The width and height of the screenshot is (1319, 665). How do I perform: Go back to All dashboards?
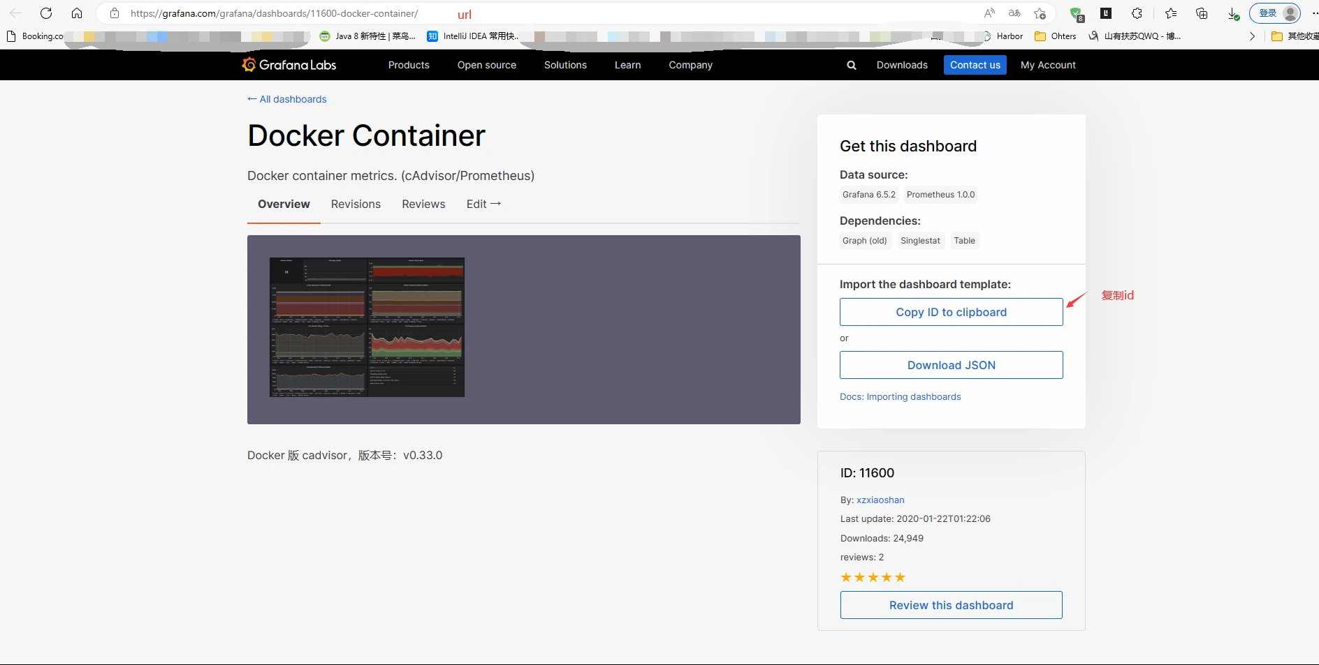pos(287,99)
